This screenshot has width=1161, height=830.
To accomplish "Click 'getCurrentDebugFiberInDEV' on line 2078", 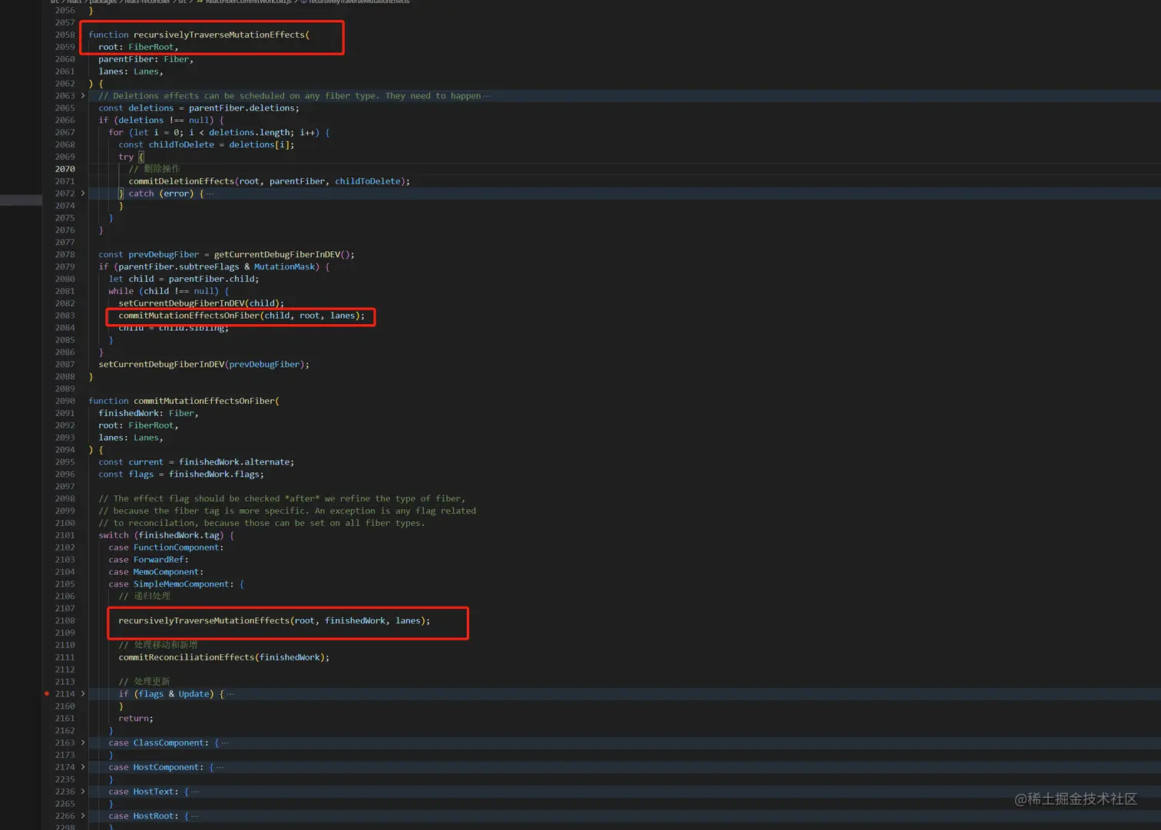I will click(276, 254).
